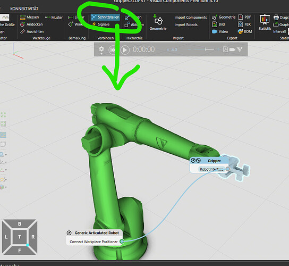Start the simulation with the play button
The image size is (289, 266).
[x=125, y=50]
